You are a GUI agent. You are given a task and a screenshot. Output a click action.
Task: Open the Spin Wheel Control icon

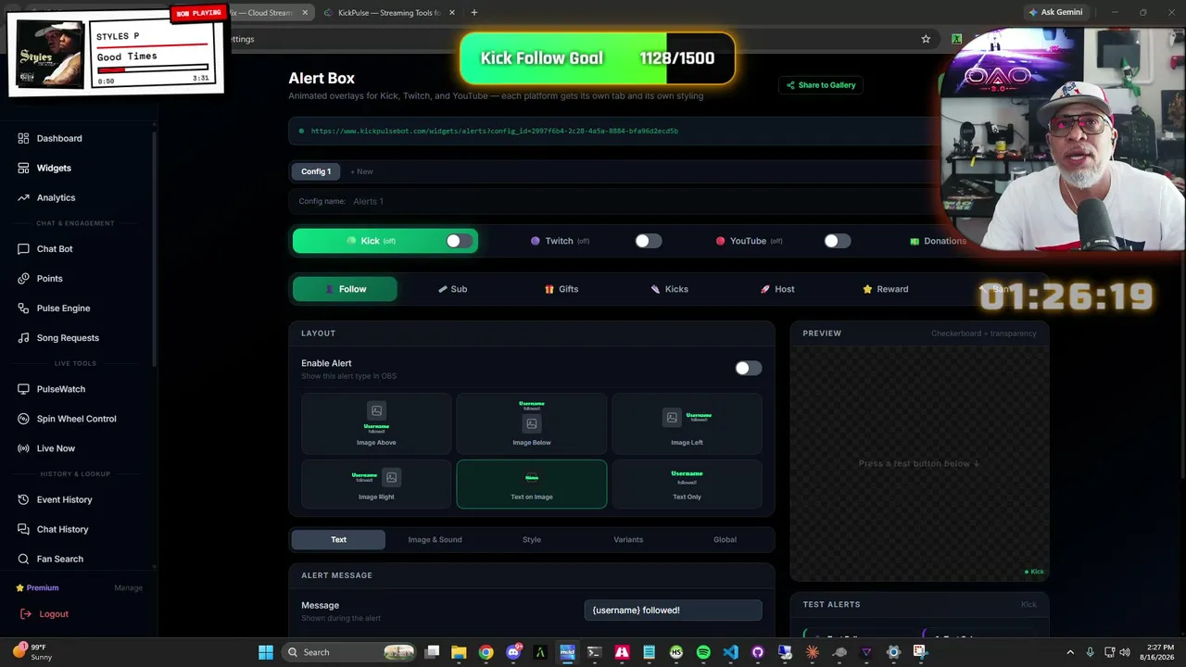pos(23,419)
